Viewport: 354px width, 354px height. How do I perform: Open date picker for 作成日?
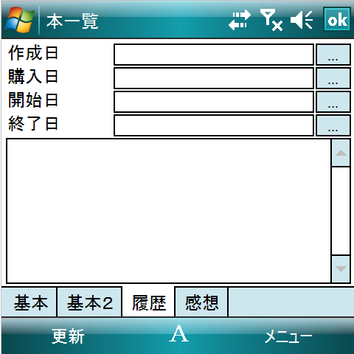click(333, 55)
